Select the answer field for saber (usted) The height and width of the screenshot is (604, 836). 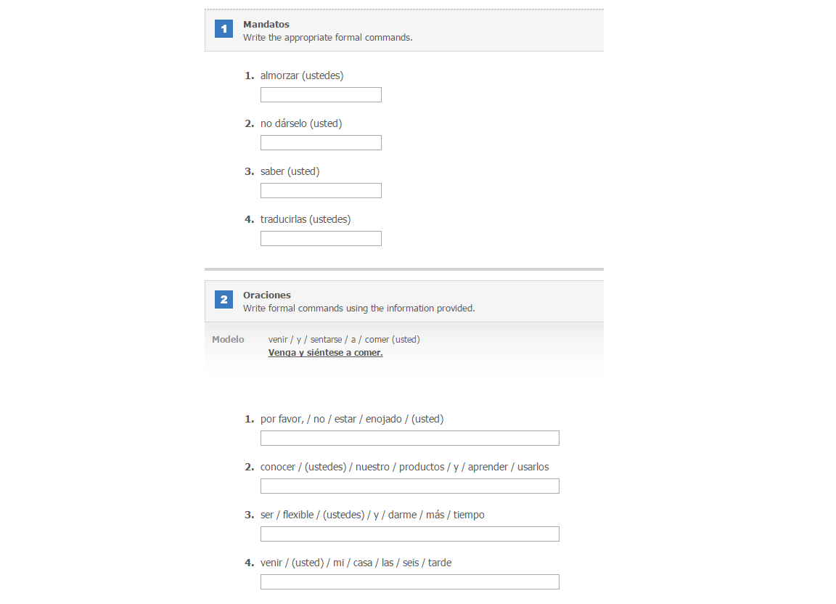pyautogui.click(x=321, y=191)
